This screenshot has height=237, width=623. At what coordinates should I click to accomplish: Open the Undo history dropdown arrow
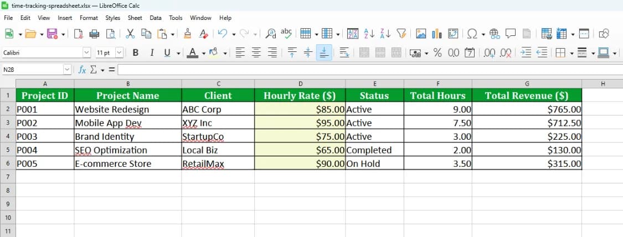pos(234,34)
